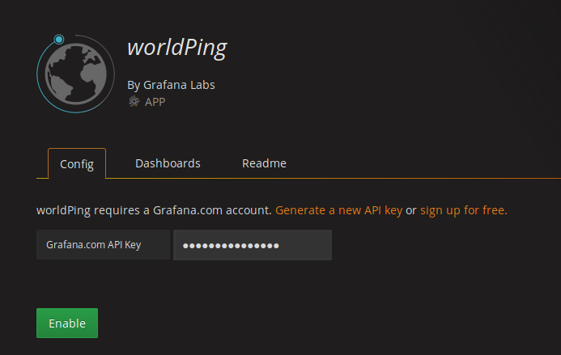Screen dimensions: 561x355
Task: Click the worldPing globe logo
Action: tap(75, 74)
